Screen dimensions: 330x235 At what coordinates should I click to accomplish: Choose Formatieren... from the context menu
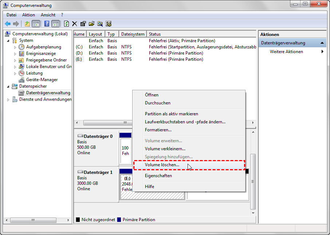pyautogui.click(x=189, y=130)
